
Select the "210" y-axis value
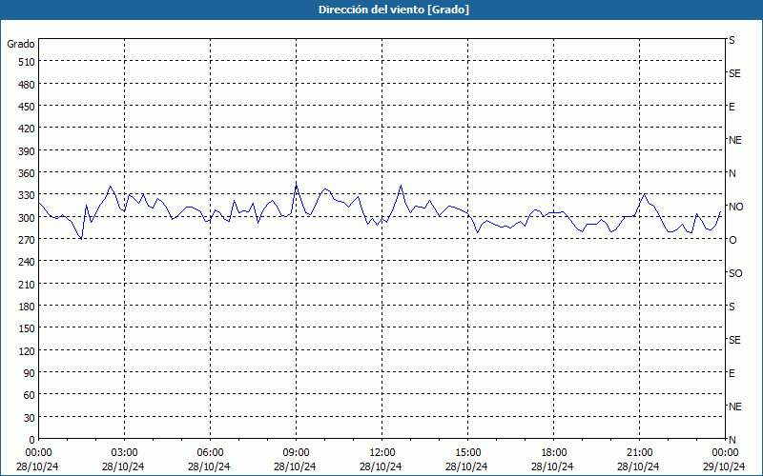pos(27,285)
